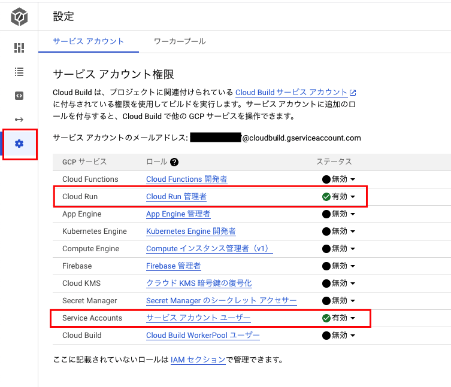Open status dropdown for Firebase row
This screenshot has height=387, width=451.
coord(338,266)
